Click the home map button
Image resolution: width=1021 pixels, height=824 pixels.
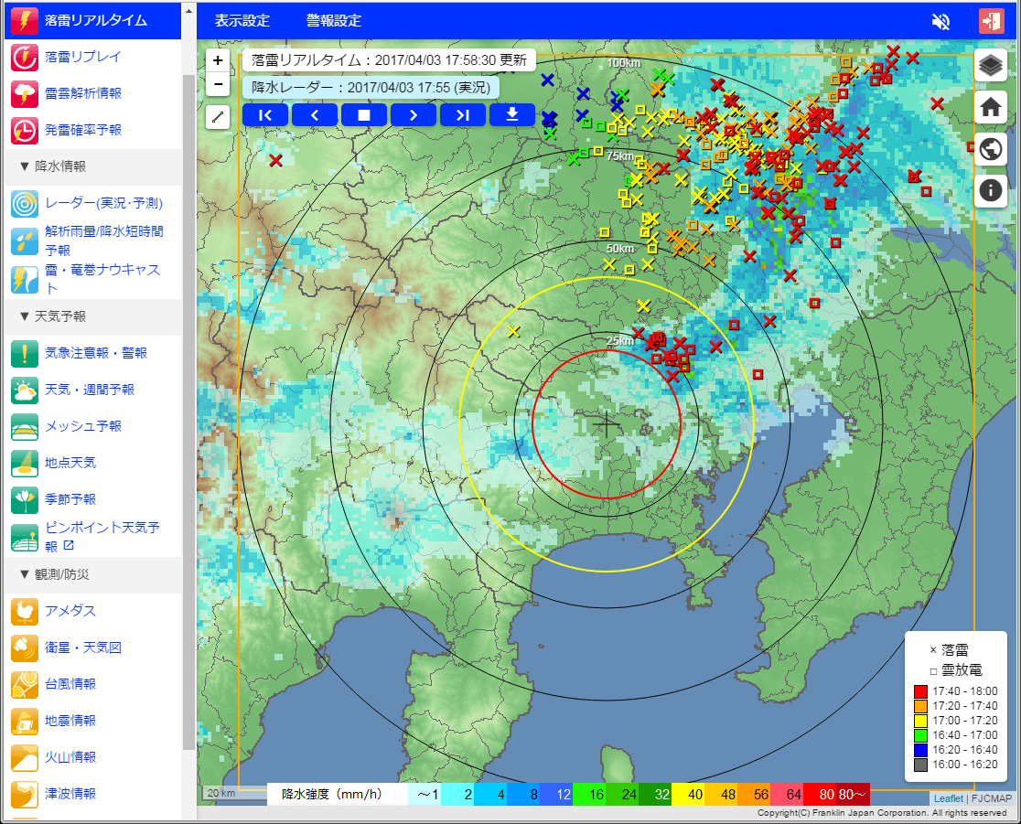[991, 107]
